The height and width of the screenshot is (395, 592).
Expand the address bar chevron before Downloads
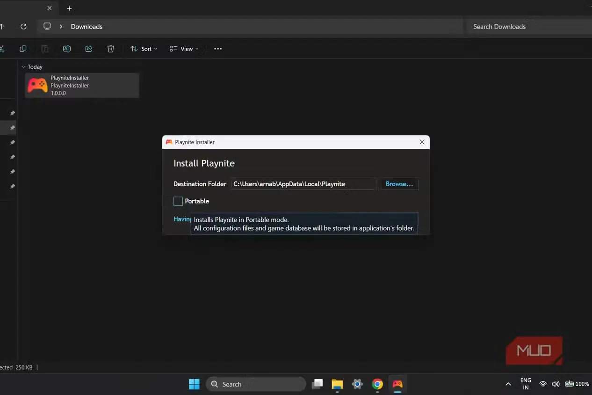coord(61,27)
